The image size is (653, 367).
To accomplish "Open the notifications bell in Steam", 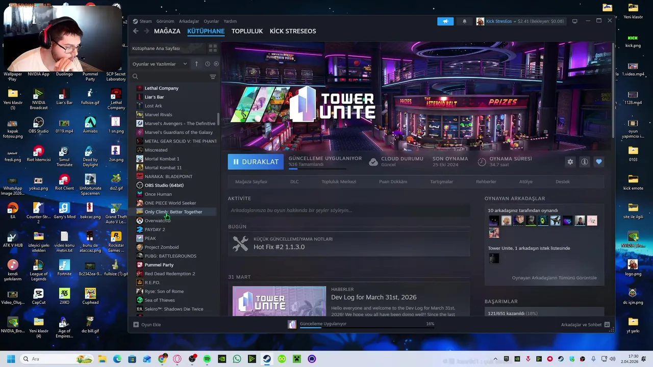I will (464, 21).
